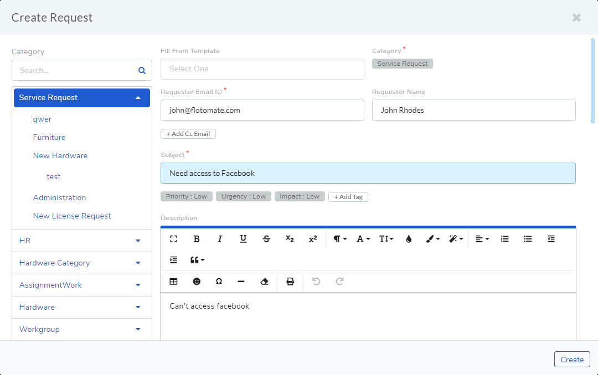Open paragraph format dropdown

[340, 239]
